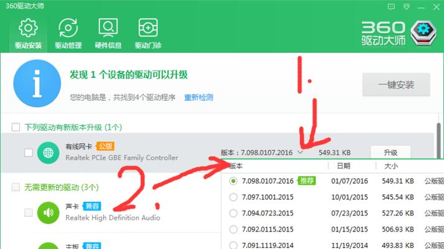Click the date 07/23/2015

tap(349, 214)
